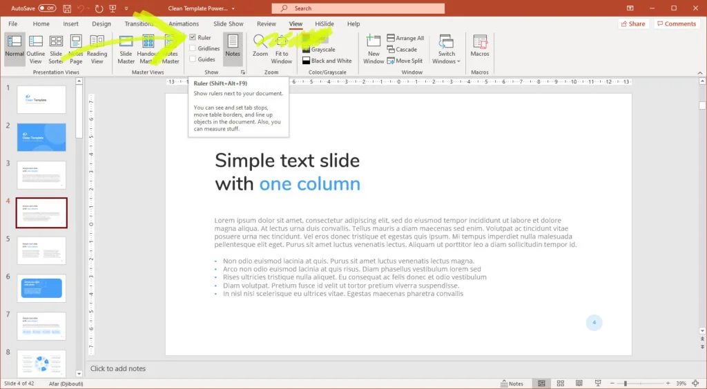Uncheck the Ruler checkbox
The image size is (707, 389).
click(193, 37)
